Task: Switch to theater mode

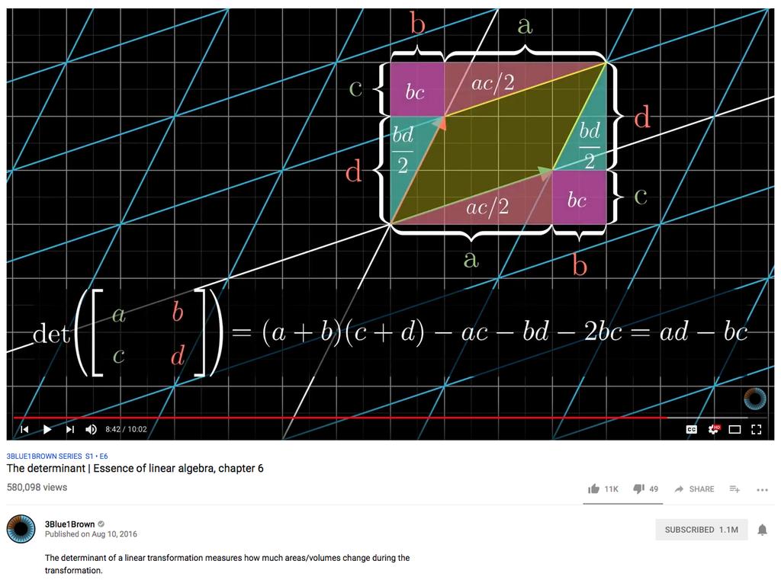Action: click(x=734, y=429)
